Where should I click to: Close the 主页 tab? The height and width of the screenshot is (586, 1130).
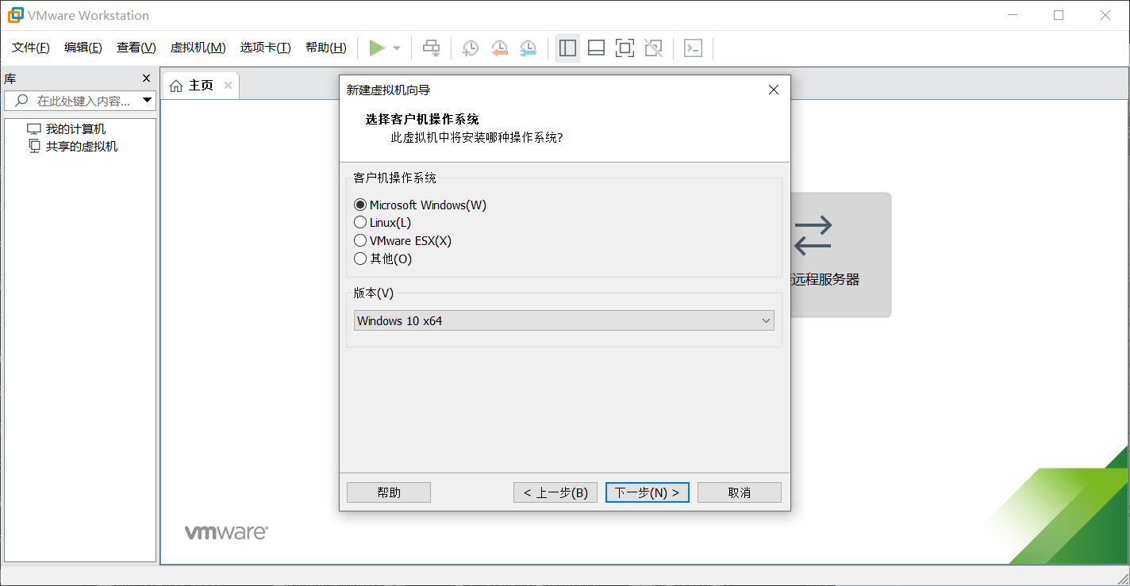228,86
